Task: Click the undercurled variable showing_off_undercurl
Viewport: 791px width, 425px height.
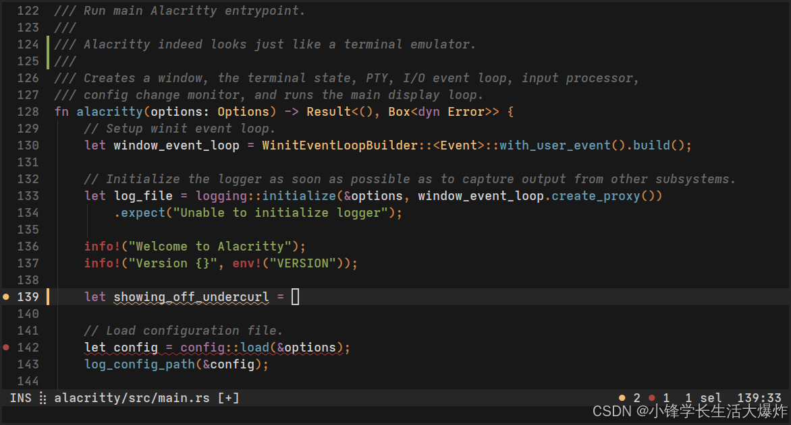Action: (x=191, y=297)
